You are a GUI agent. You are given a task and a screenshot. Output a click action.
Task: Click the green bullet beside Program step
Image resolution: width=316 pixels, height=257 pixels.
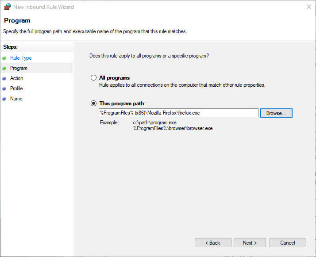pos(4,69)
